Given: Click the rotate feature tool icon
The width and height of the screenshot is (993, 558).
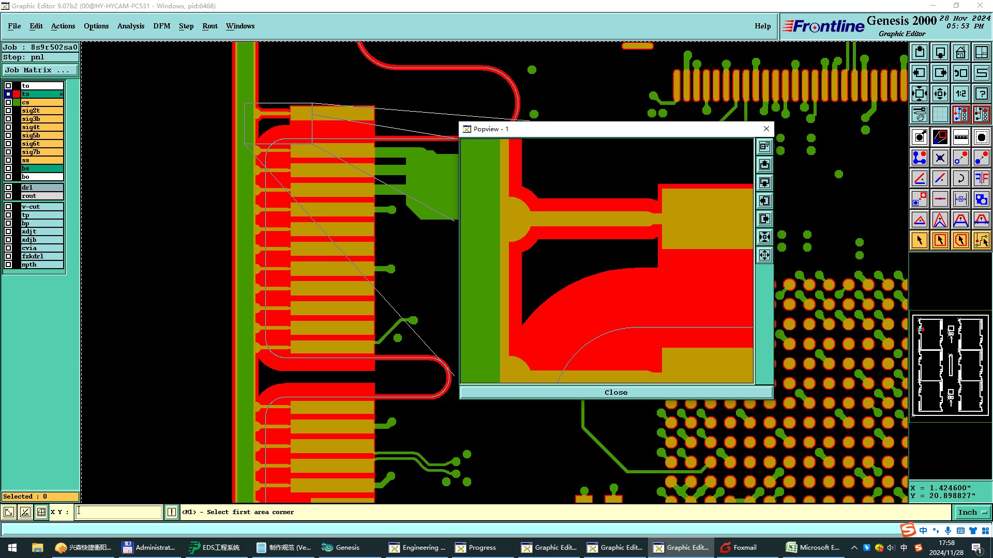Looking at the screenshot, I should (960, 178).
